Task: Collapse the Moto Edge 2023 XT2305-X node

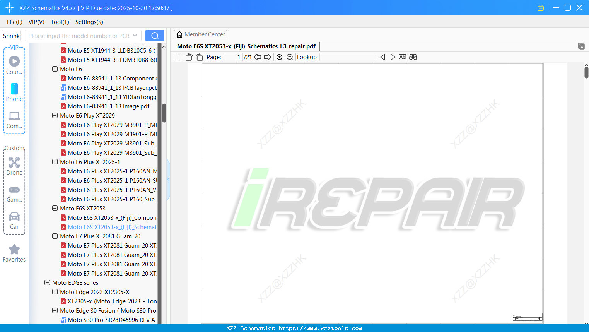Action: 55,292
